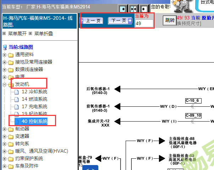The image size is (214, 170).
Task: Click the 数据线连接器 folder icon
Action: click(x=11, y=70)
